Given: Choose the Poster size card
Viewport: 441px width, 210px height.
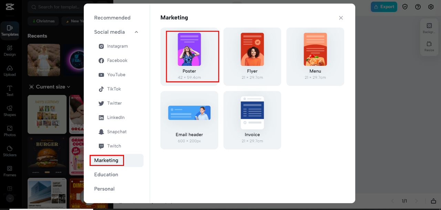Looking at the screenshot, I should (189, 56).
